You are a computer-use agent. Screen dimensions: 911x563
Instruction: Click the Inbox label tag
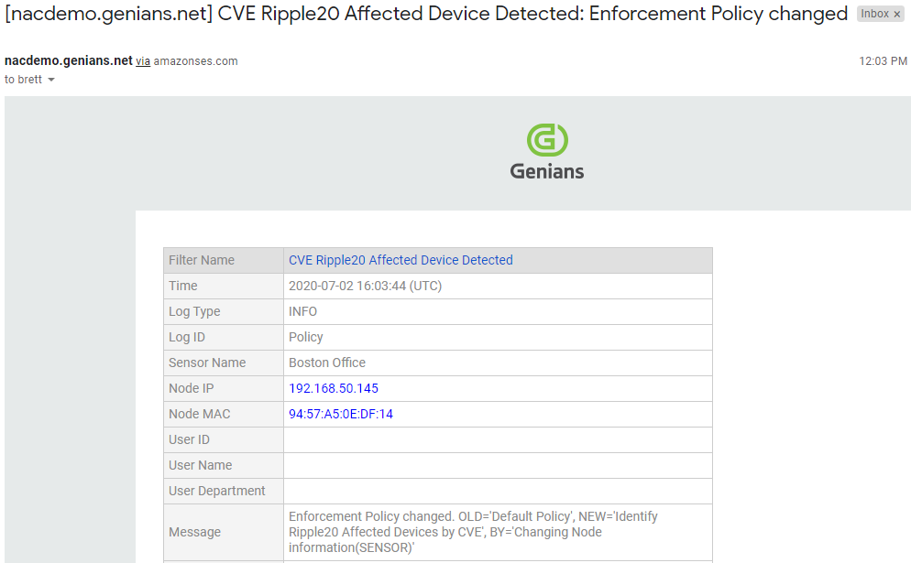tap(874, 15)
